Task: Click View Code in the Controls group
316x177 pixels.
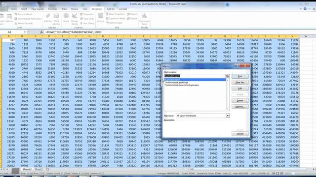Action: point(87,19)
